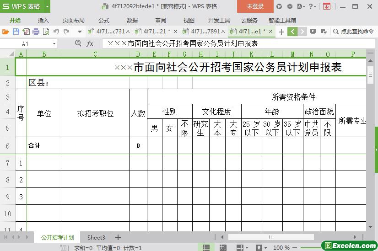The height and width of the screenshot is (251, 378).
Task: Close the 4f71...c731 document tab
Action: point(128,31)
